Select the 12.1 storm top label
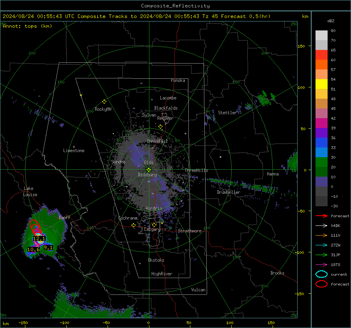This screenshot has width=351, height=328. (x=39, y=239)
